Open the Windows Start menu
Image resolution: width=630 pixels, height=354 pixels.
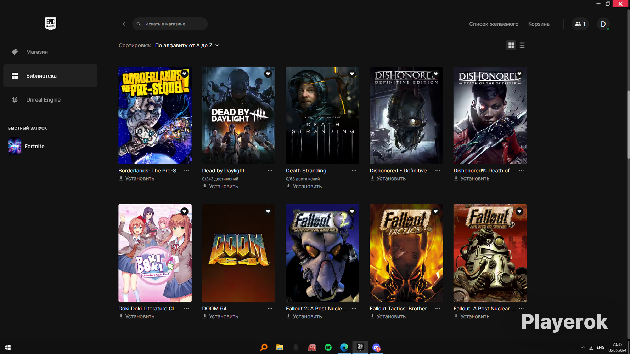click(x=8, y=347)
